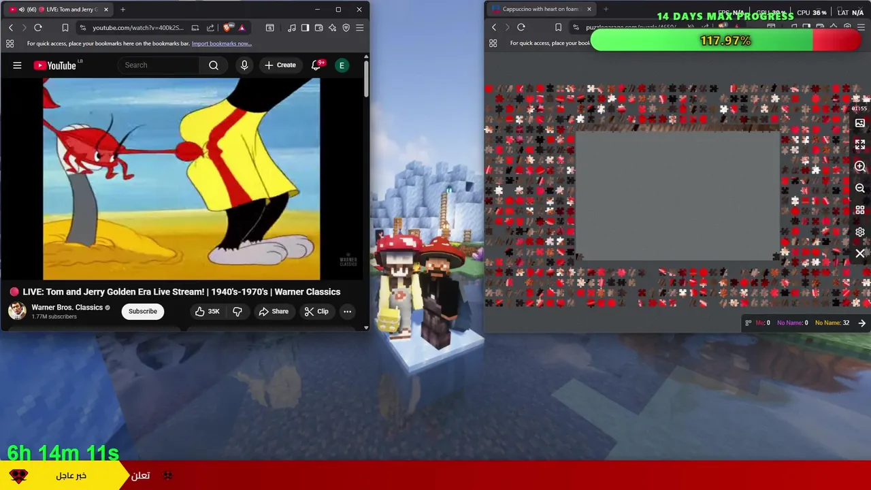Close the Cappuccino with heart on foam tab
The height and width of the screenshot is (490, 871).
tap(589, 10)
